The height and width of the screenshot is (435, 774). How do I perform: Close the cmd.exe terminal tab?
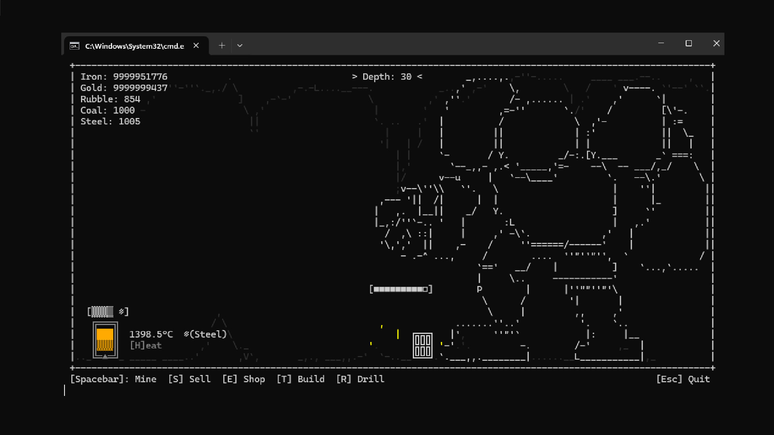[196, 46]
